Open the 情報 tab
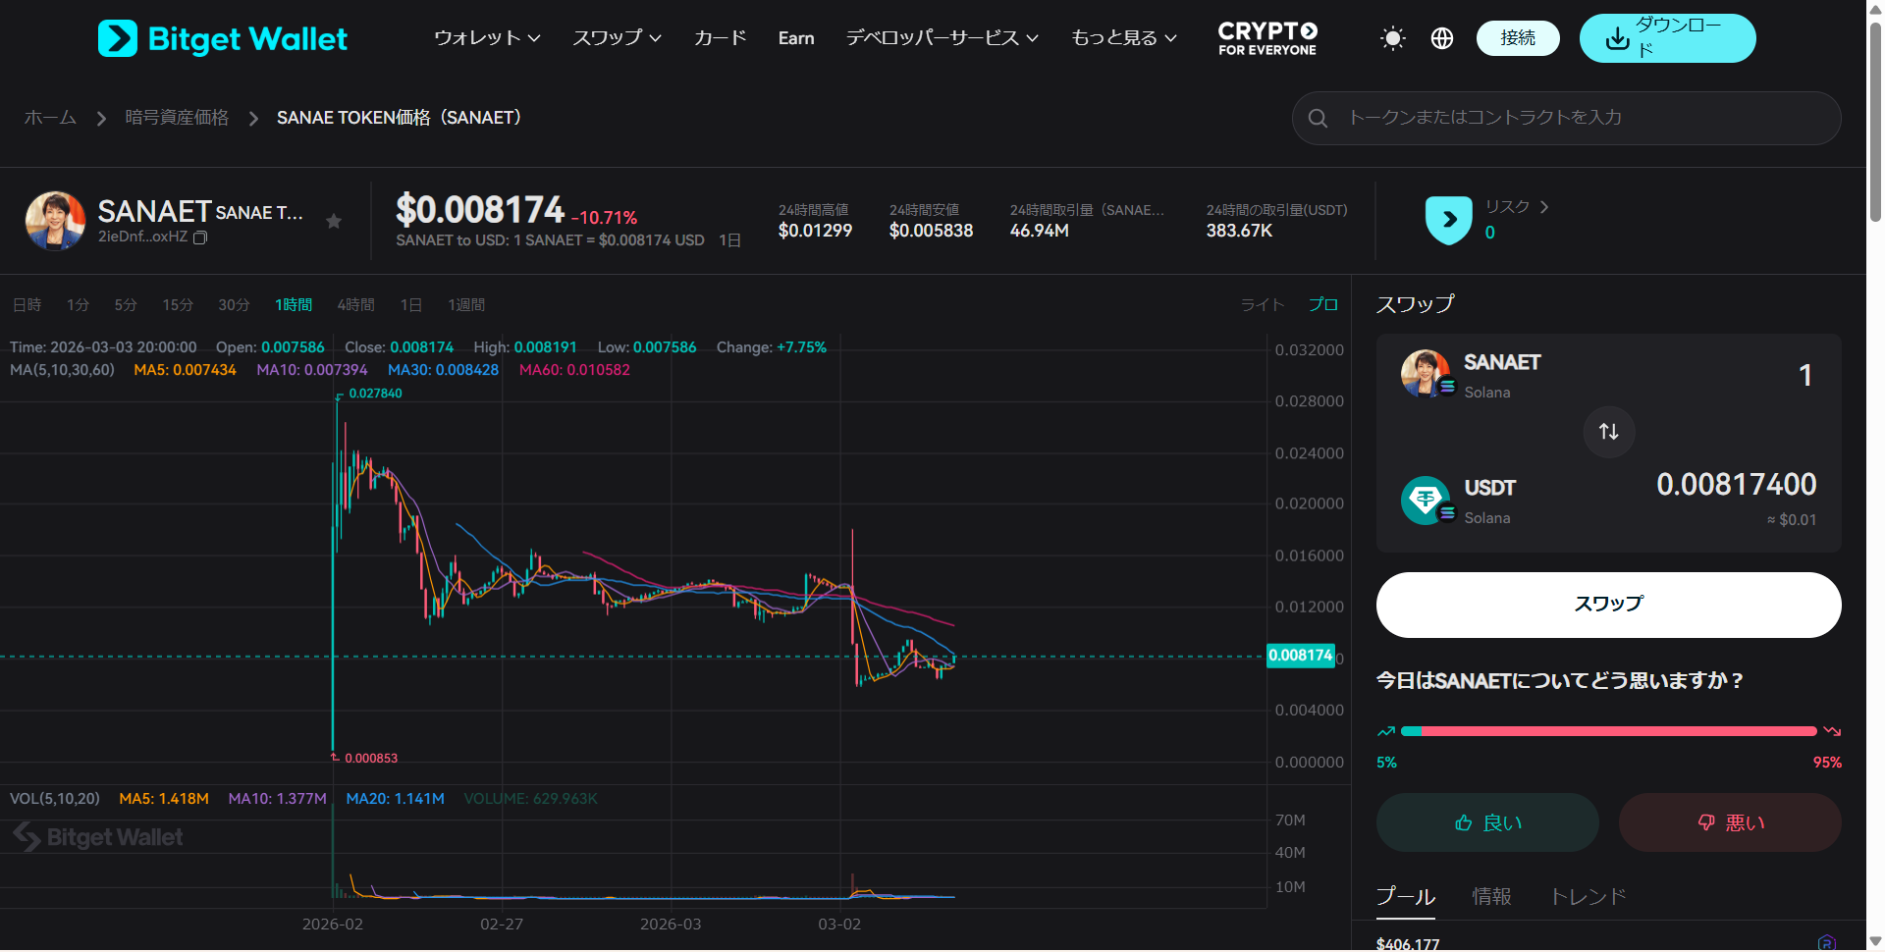 [x=1491, y=896]
